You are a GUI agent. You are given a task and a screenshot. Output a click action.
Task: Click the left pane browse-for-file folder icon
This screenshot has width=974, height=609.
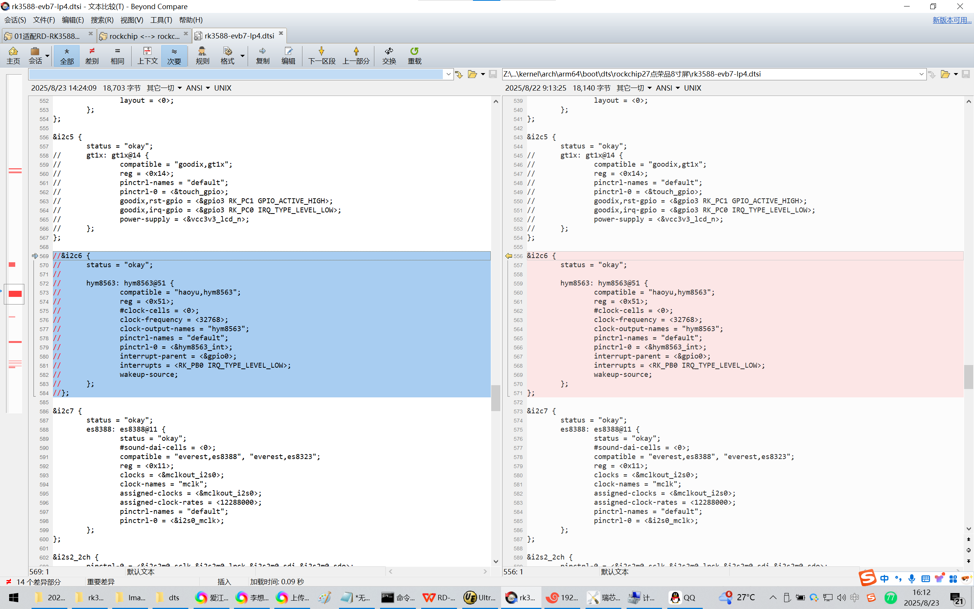point(472,74)
